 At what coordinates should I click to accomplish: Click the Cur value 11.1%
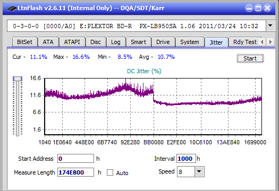tap(39, 57)
